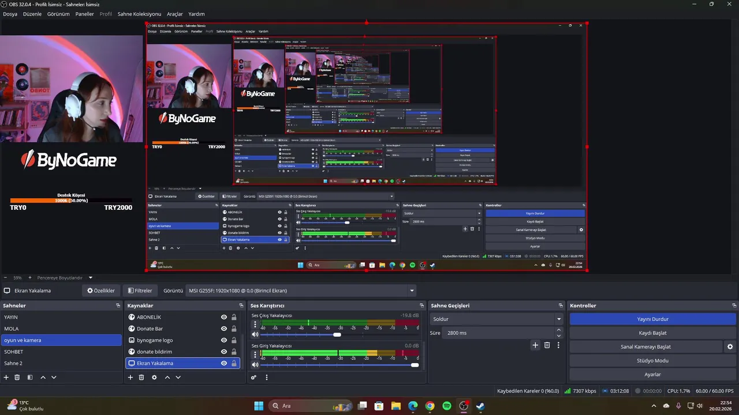Open the Düzenle menu
The image size is (739, 415).
click(33, 14)
